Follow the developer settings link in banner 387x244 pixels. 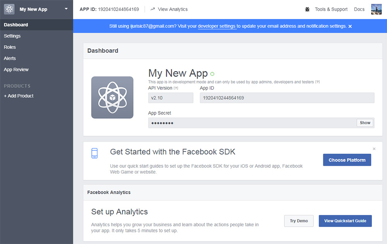click(216, 26)
